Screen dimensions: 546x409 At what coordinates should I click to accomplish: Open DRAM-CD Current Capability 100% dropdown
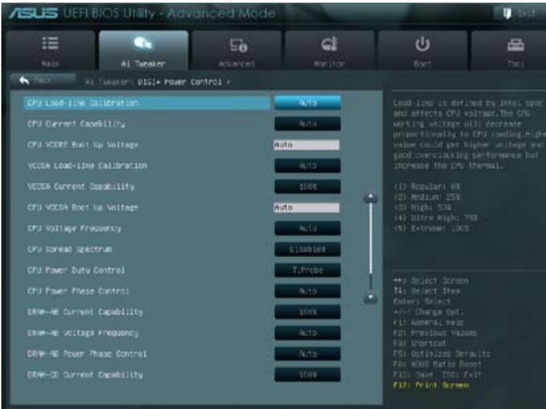[307, 375]
